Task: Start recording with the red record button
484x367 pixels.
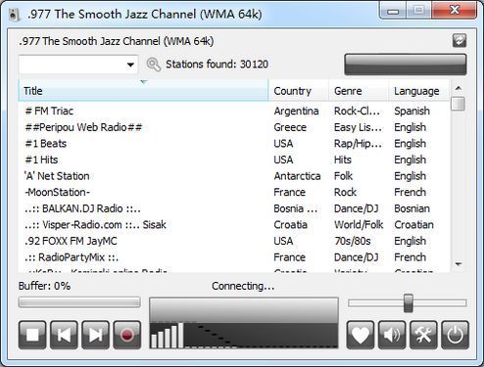Action: 127,335
